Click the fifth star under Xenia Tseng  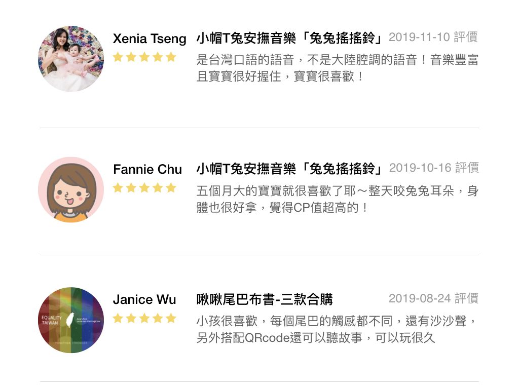[x=171, y=57]
